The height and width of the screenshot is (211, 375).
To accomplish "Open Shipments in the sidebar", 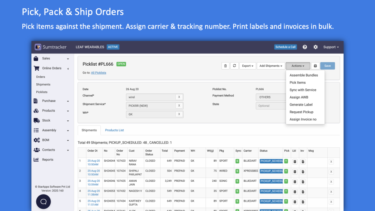I will point(43,84).
